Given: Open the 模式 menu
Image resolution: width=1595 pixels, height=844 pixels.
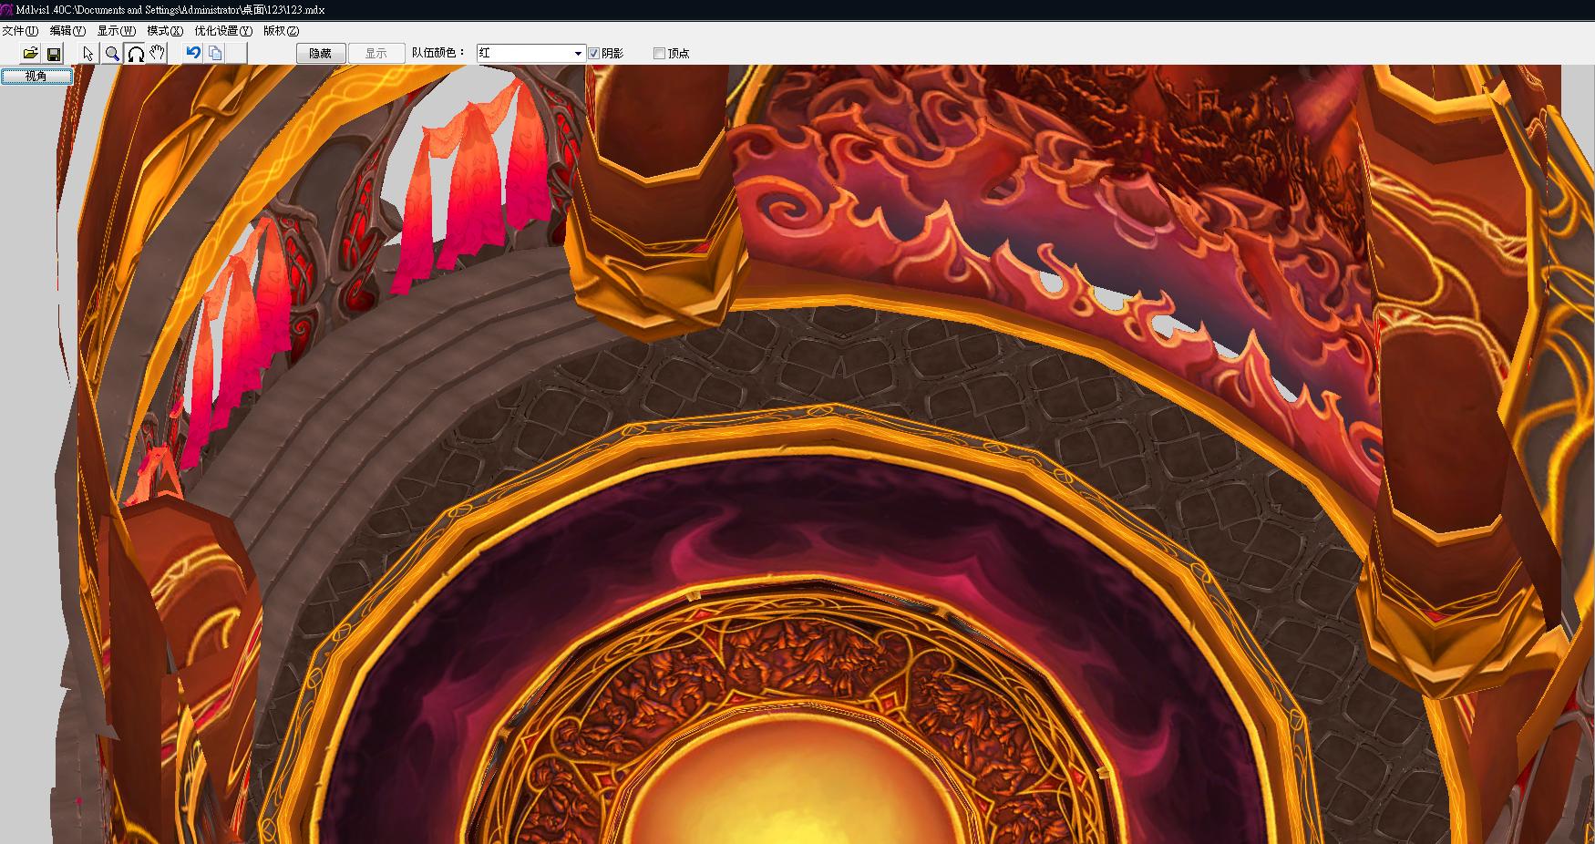Looking at the screenshot, I should coord(165,31).
